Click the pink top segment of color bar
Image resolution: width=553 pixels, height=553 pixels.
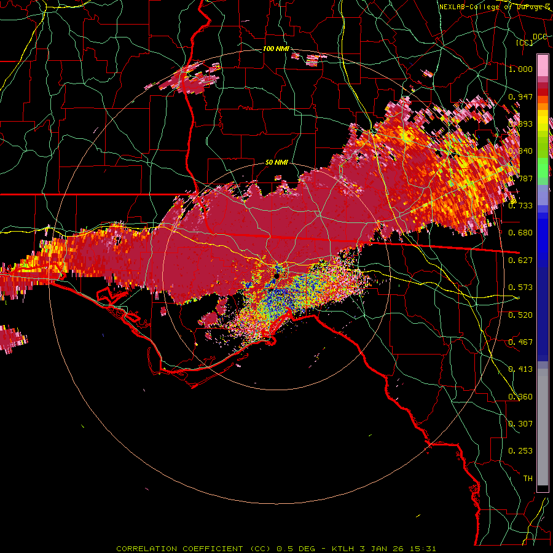tap(543, 66)
